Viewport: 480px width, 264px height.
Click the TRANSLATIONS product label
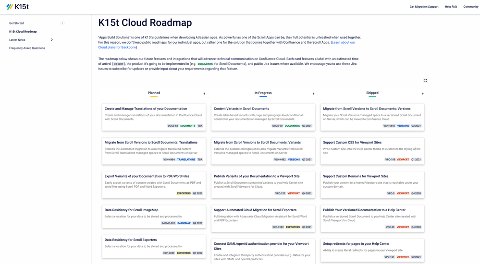coord(186,160)
